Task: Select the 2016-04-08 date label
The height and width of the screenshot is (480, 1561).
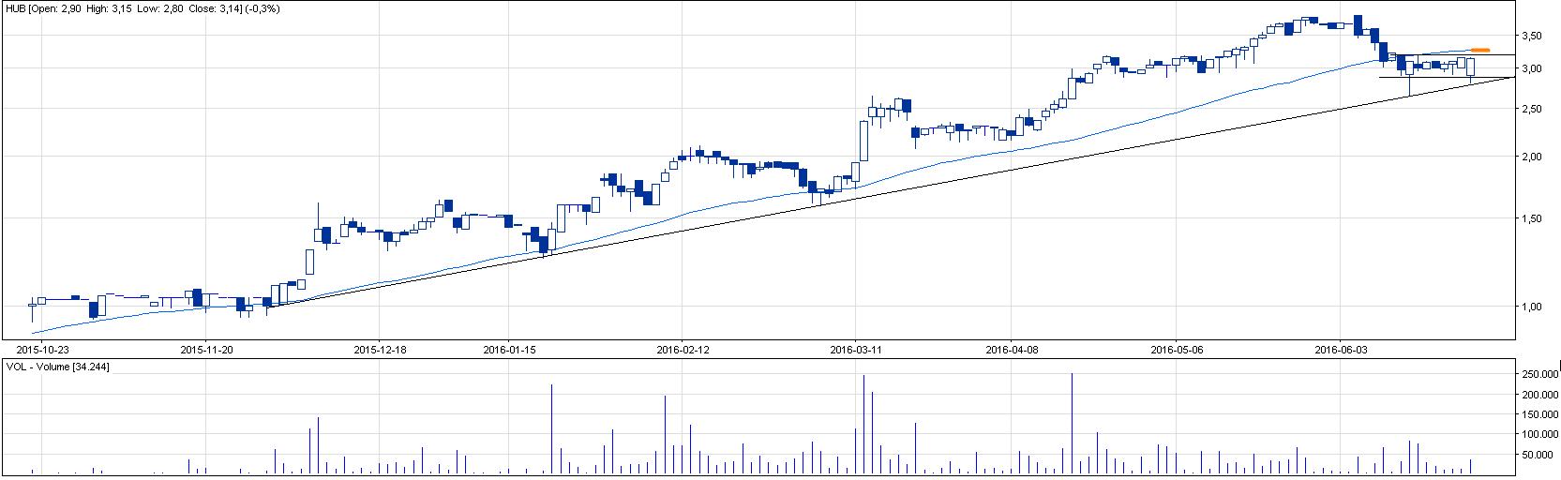Action: [x=1012, y=350]
